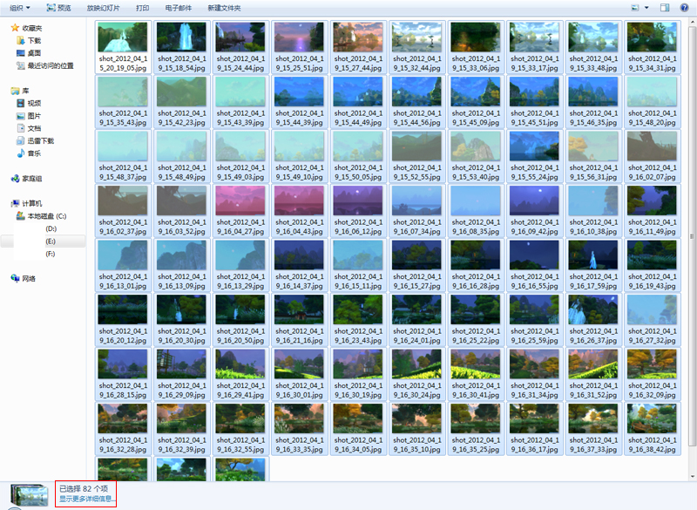Viewport: 697px width, 510px height.
Task: Select thumbnail of shot_2012_04_19_15_53_40.jpg
Action: tap(476, 146)
